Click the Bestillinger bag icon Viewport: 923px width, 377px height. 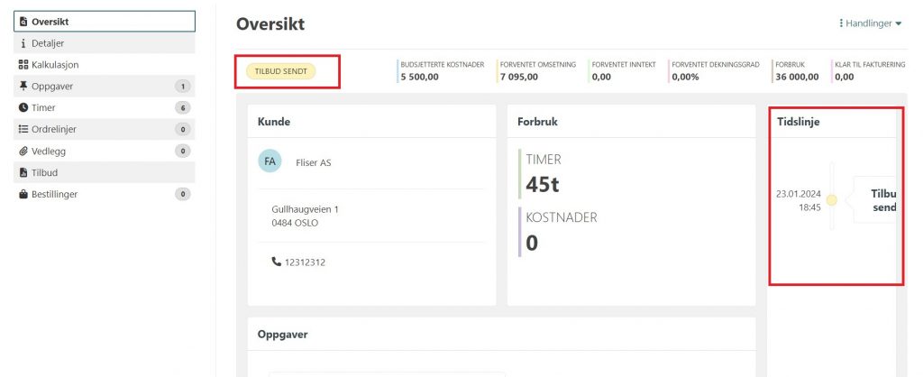click(x=23, y=194)
